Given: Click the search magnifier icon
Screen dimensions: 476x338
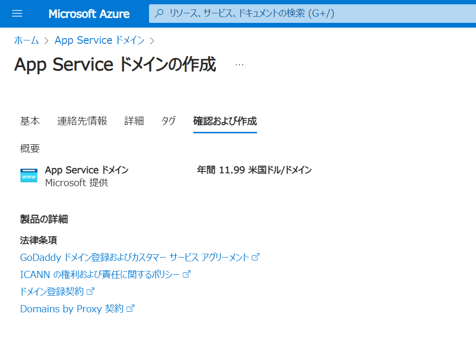Looking at the screenshot, I should click(160, 13).
